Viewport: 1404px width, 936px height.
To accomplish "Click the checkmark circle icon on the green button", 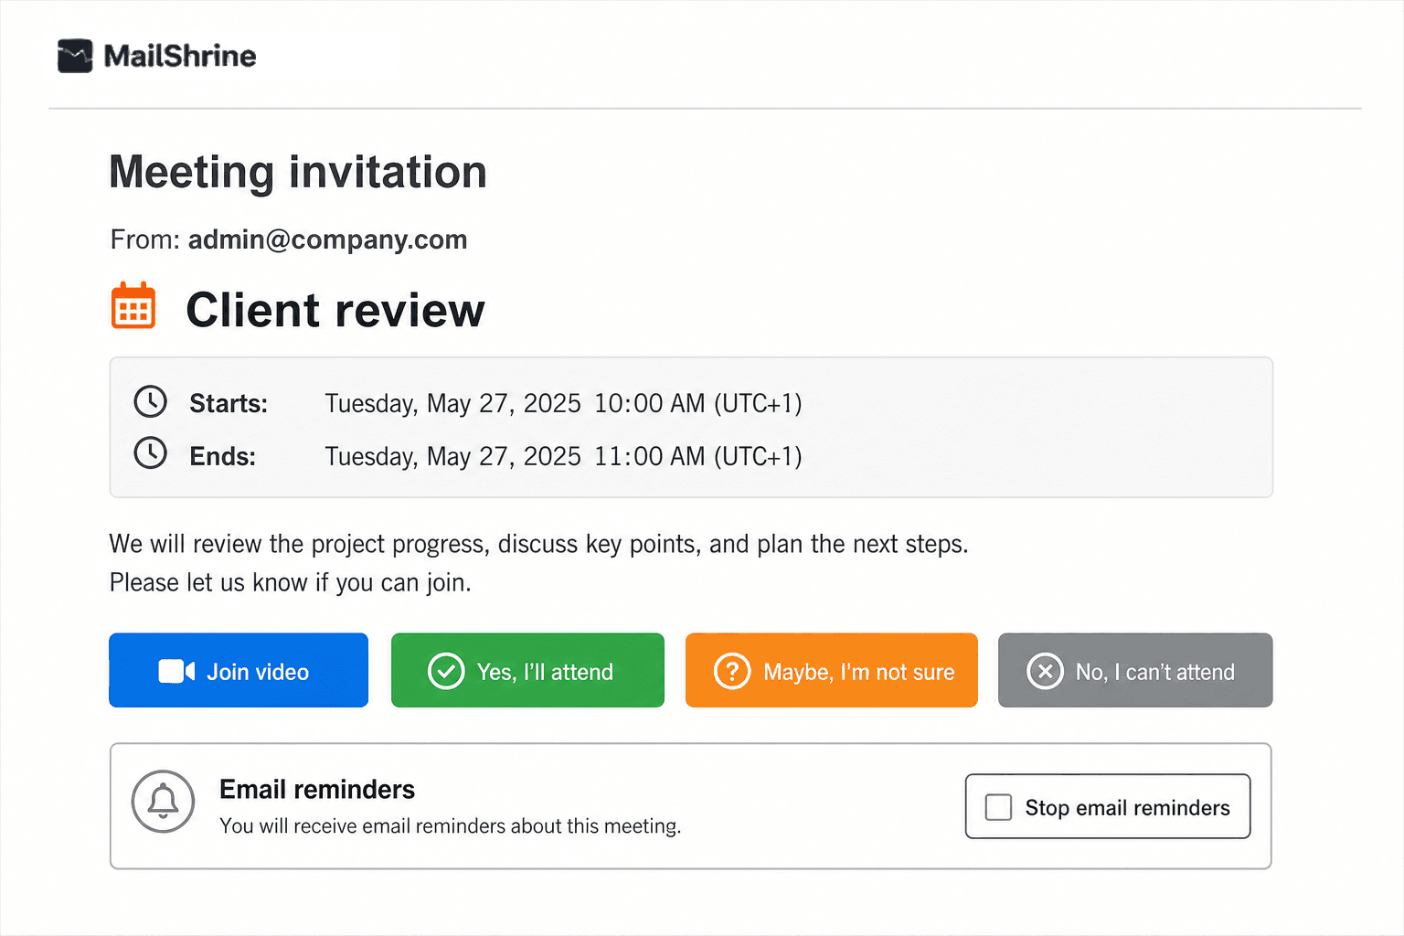I will (x=446, y=671).
